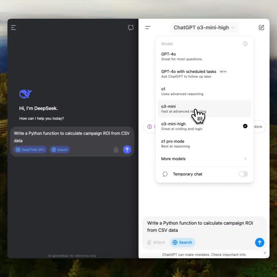Enable the Temporary chat switch
The height and width of the screenshot is (277, 277).
coord(243,174)
